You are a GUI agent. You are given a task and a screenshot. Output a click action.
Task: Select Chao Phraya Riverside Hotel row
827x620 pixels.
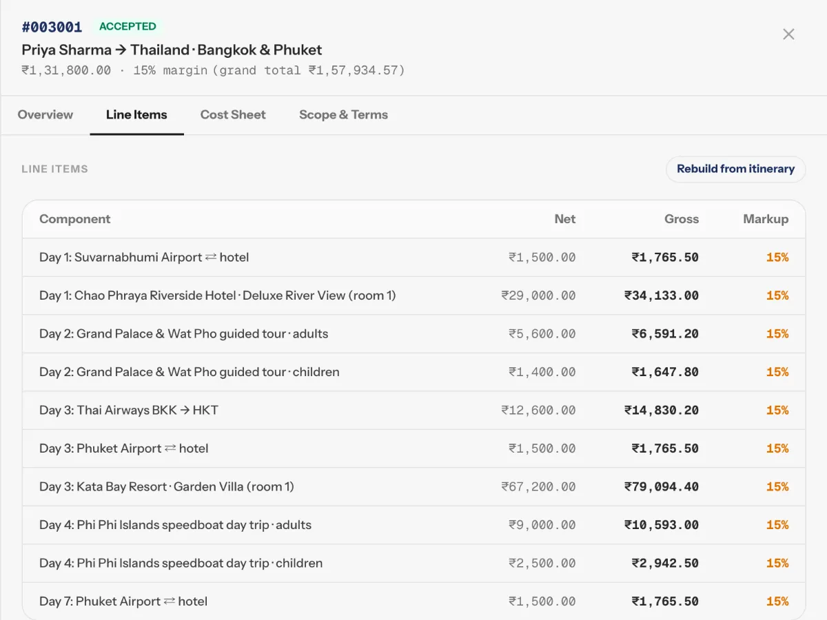tap(413, 296)
